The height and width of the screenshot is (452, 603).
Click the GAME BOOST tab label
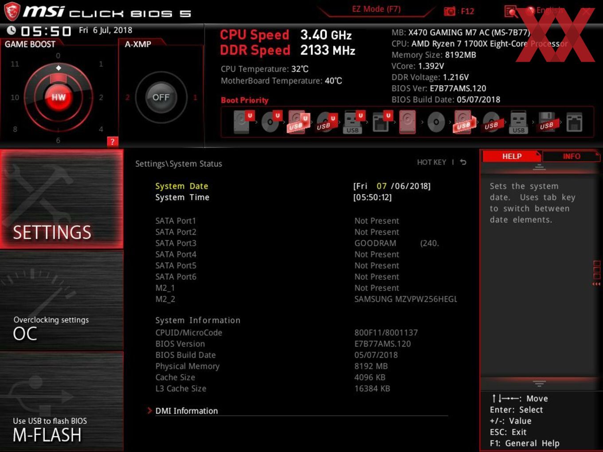coord(30,44)
